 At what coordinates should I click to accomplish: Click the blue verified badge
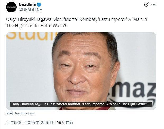click(39, 5)
